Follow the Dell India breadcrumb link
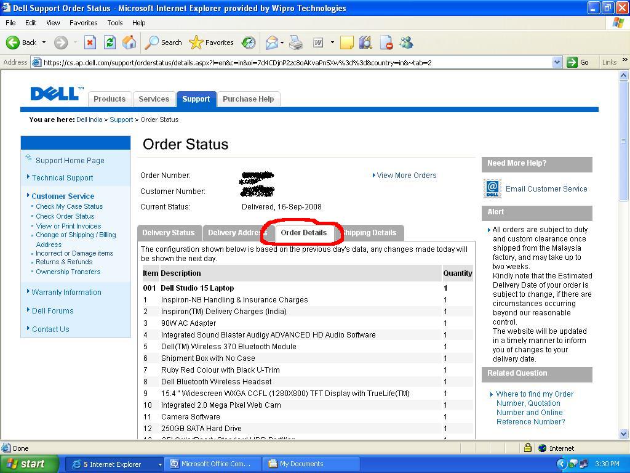The height and width of the screenshot is (473, 630). [89, 119]
